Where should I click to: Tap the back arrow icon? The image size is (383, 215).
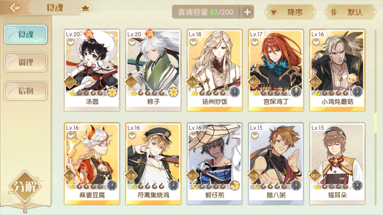tap(14, 8)
